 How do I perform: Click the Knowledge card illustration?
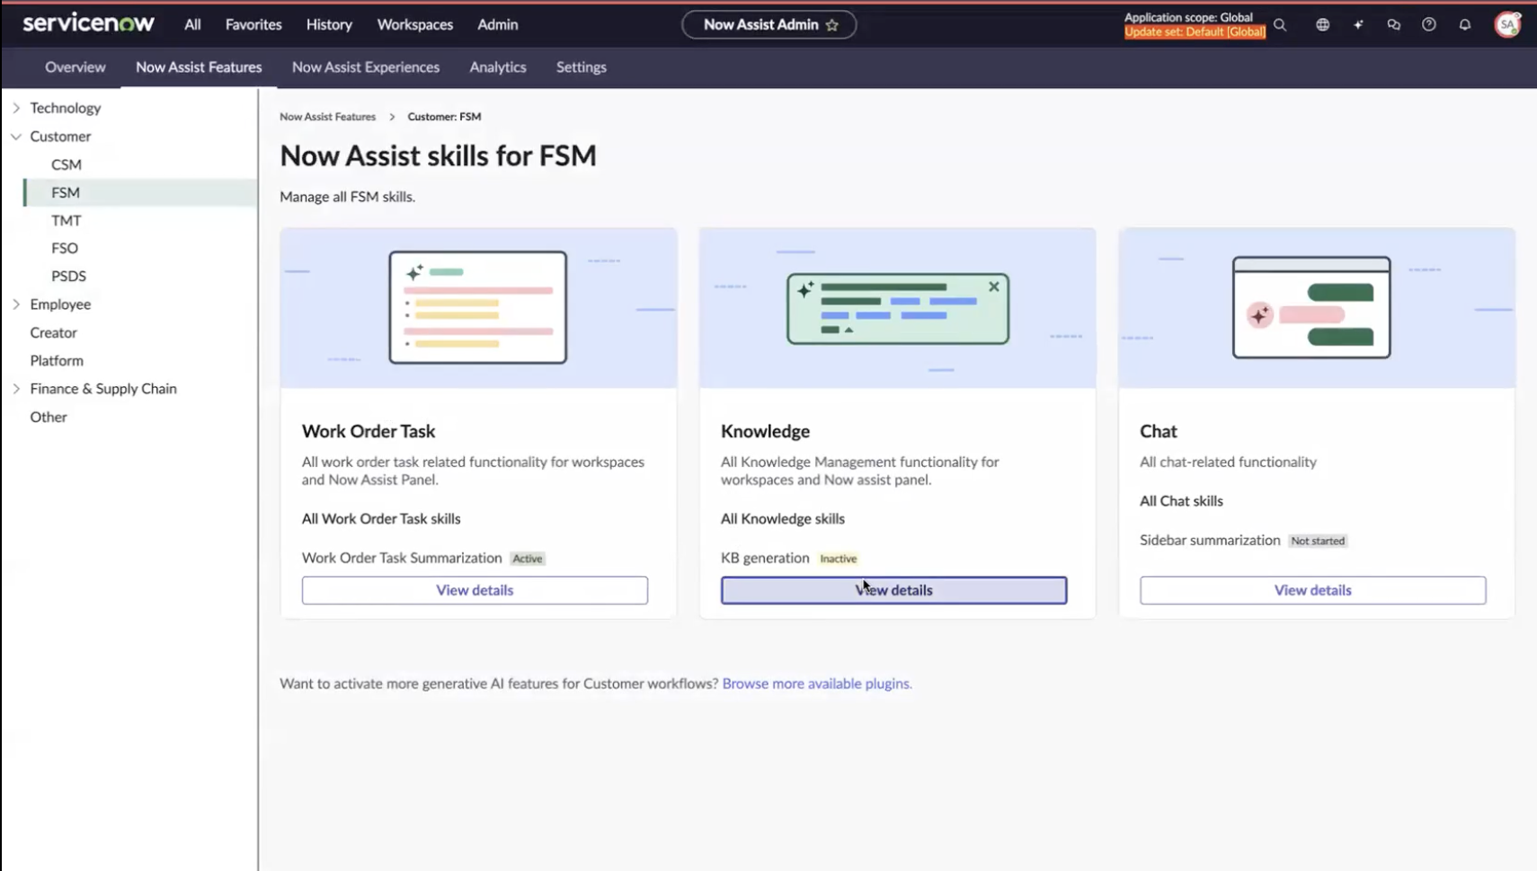pos(897,307)
